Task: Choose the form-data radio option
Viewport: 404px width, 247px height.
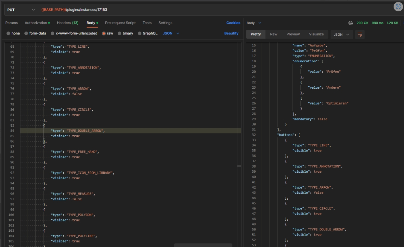Action: pos(26,33)
